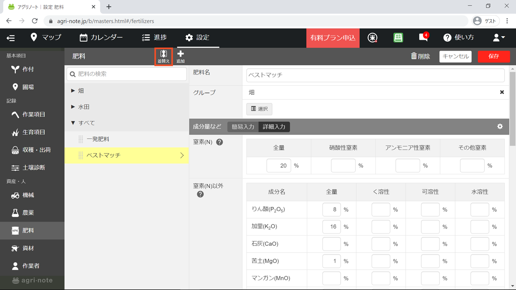Open the カレンダー calendar view
The width and height of the screenshot is (516, 290).
101,37
